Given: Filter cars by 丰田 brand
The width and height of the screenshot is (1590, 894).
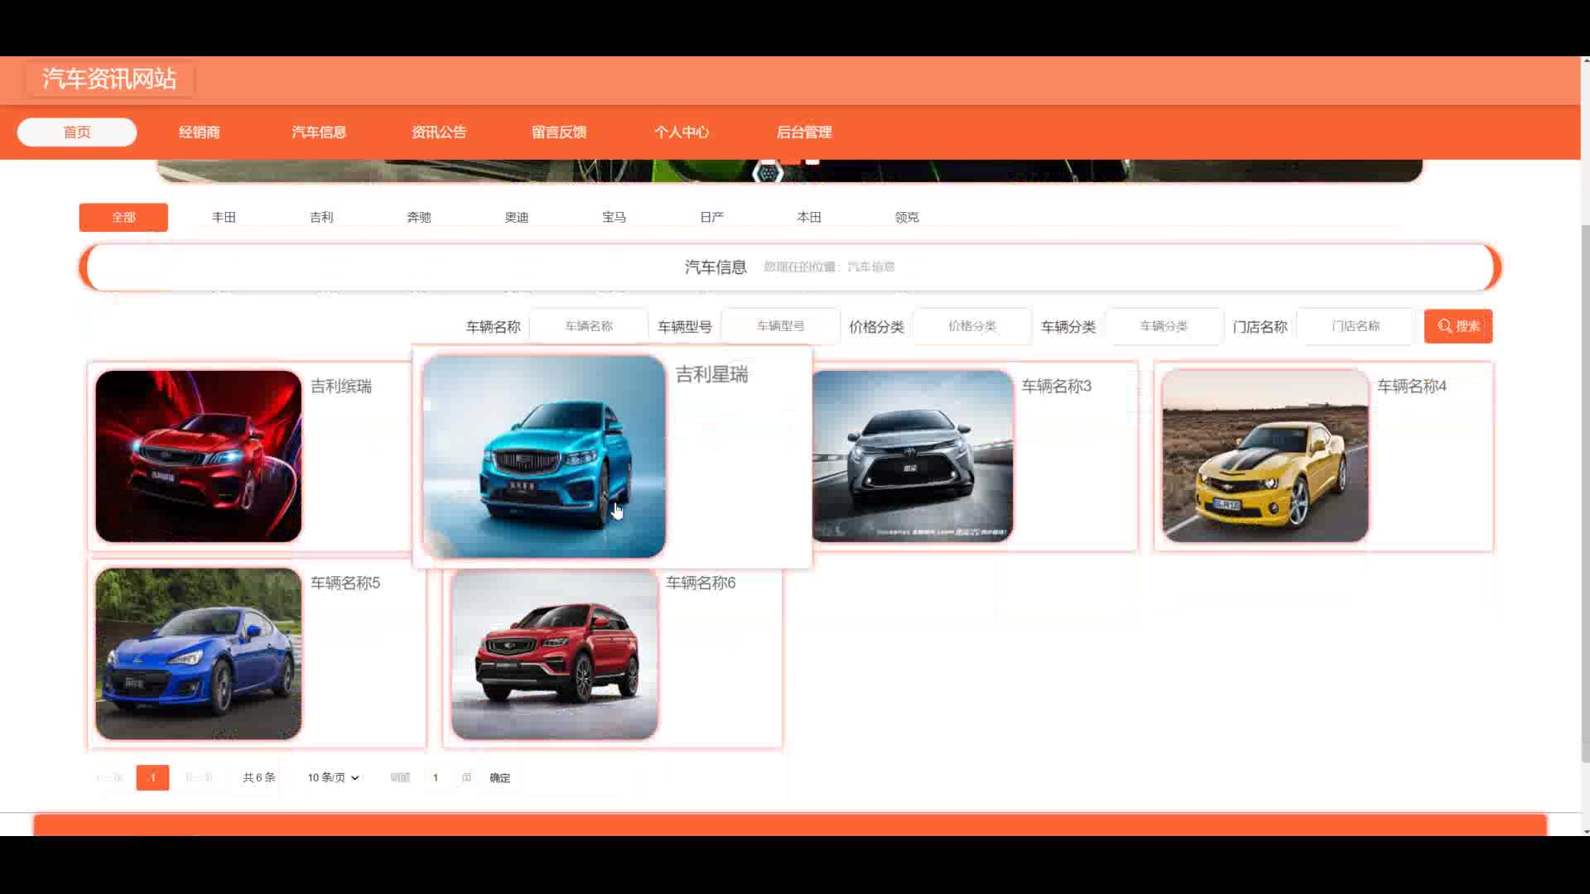Looking at the screenshot, I should coord(224,217).
